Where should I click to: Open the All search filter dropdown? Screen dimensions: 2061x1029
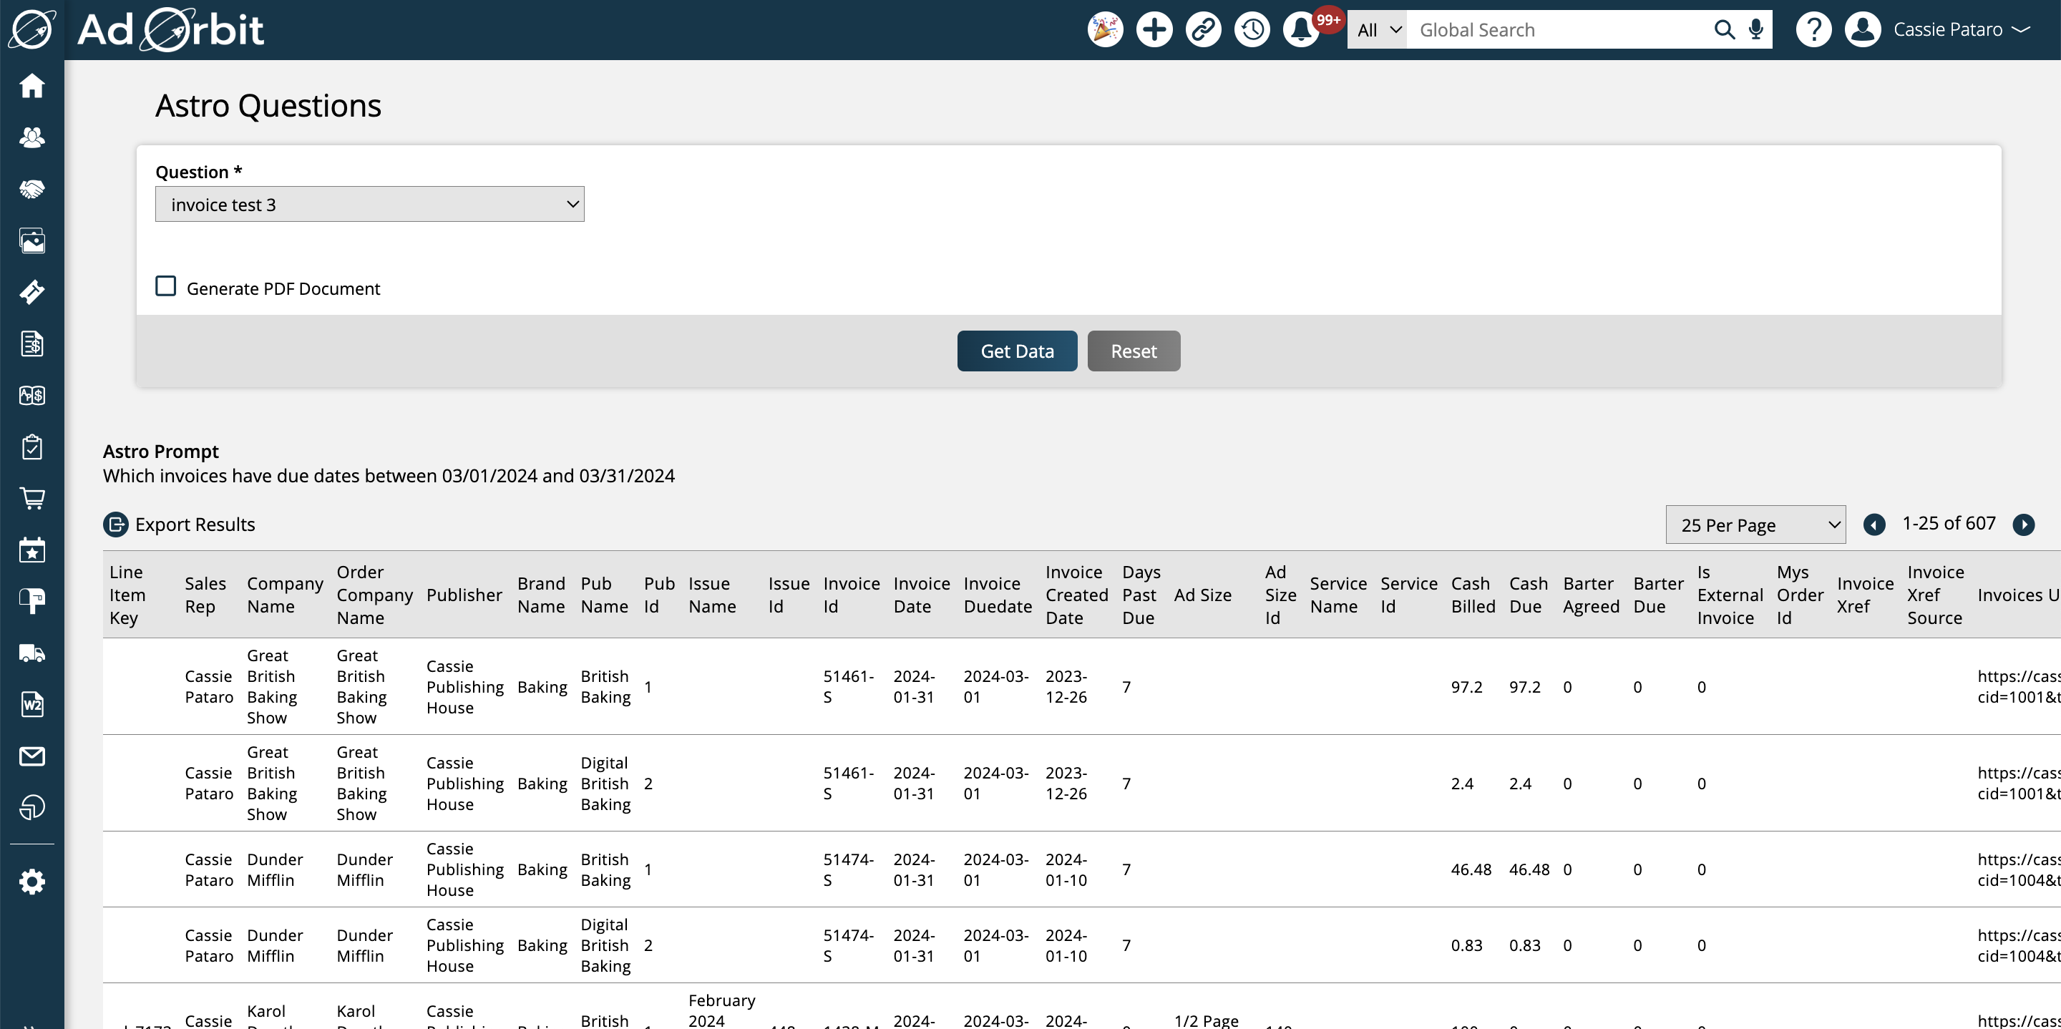(1376, 29)
